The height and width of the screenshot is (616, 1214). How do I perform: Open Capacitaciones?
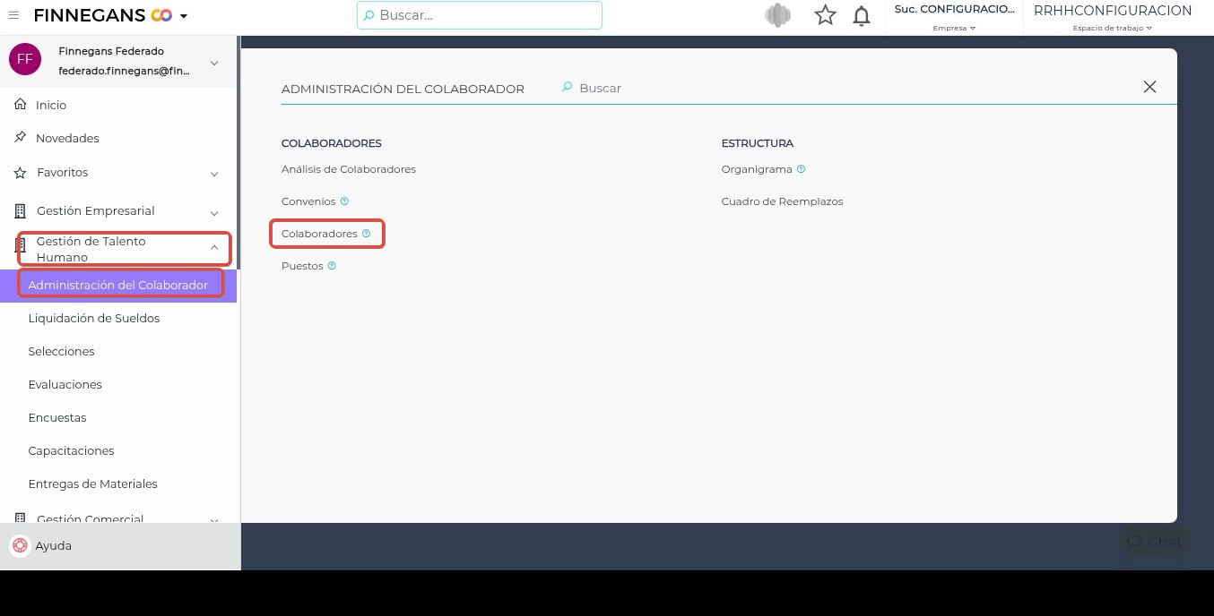click(71, 450)
